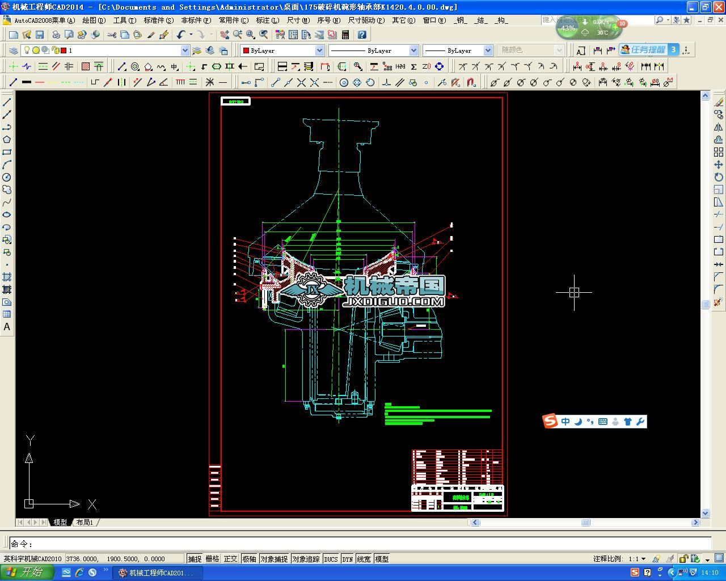Switch to the 布局1 layout tab
Screen dimensions: 726x581
coord(85,522)
